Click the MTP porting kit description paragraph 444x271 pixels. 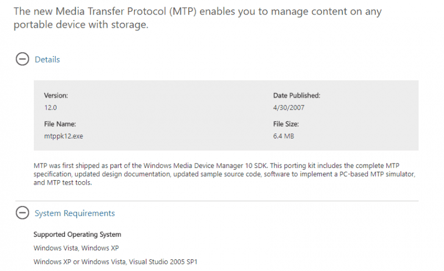click(224, 174)
